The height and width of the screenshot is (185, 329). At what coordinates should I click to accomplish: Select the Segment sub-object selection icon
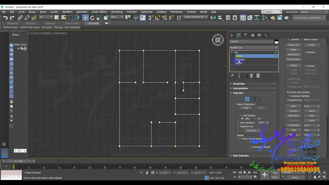tap(252, 99)
